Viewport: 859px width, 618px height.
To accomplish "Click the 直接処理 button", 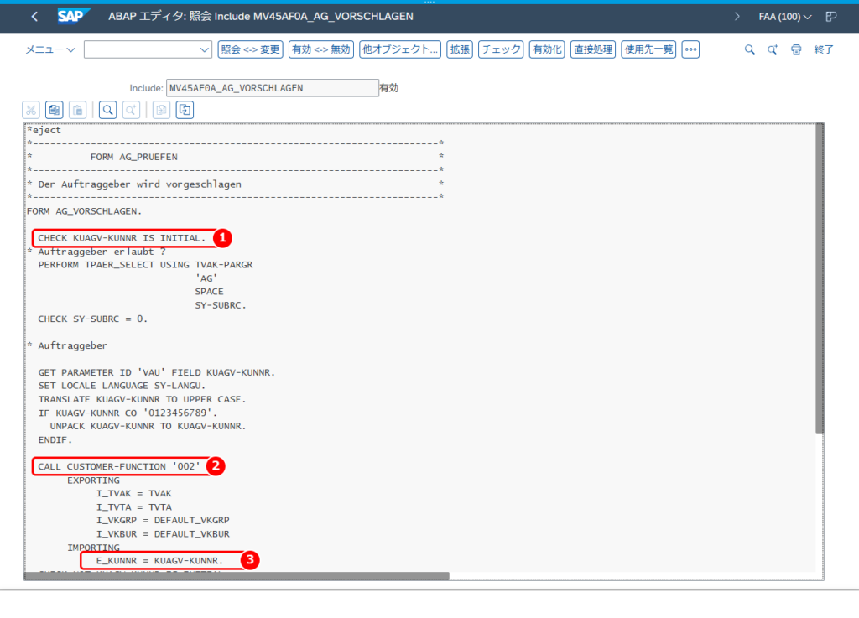I will click(593, 49).
